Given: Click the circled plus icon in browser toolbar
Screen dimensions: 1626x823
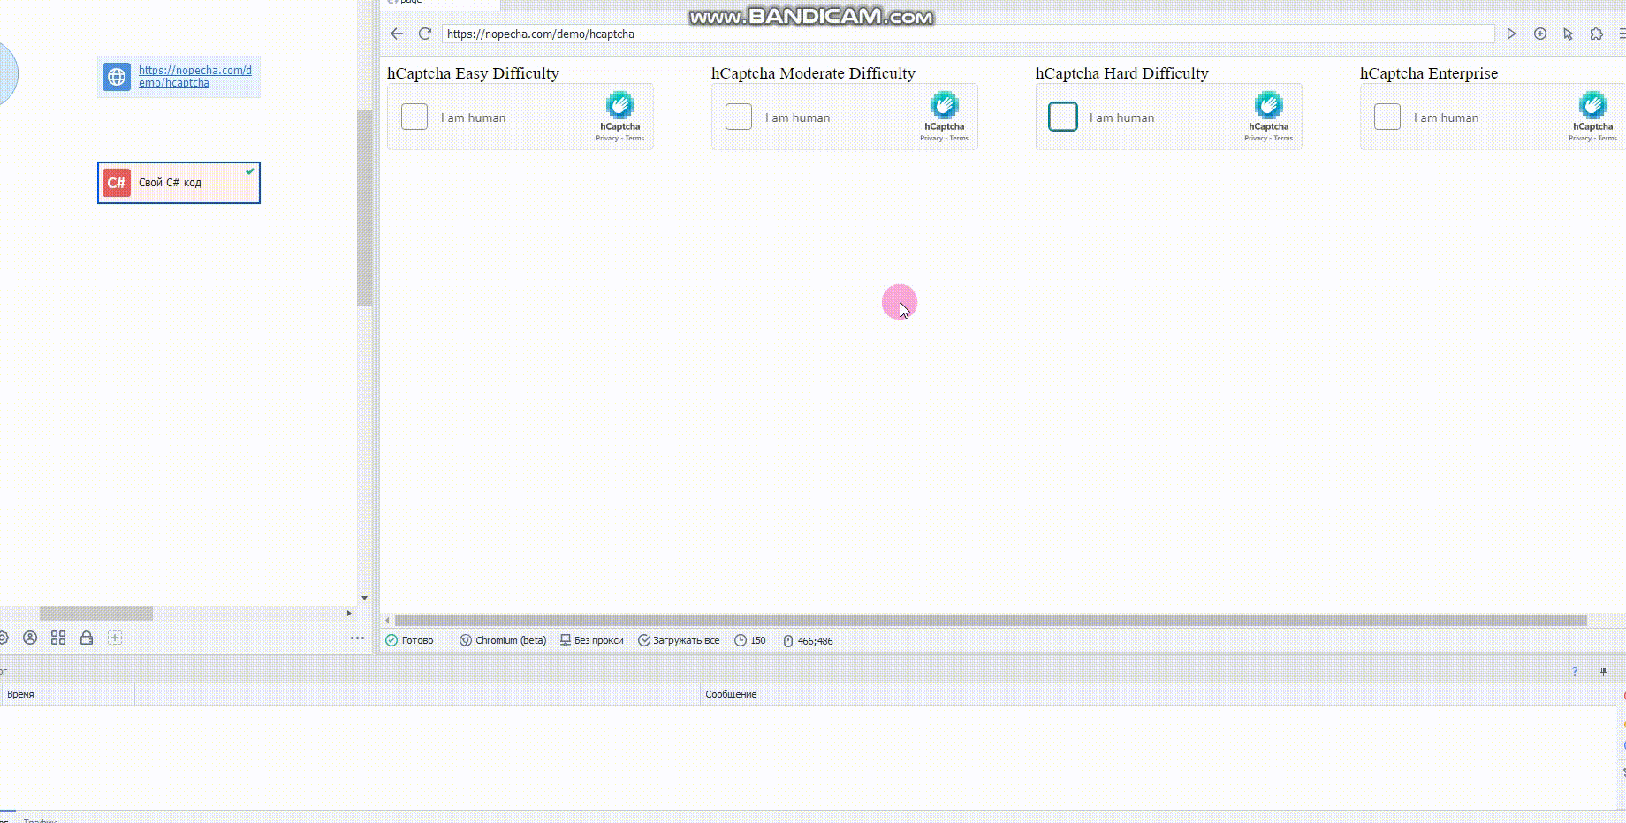Looking at the screenshot, I should [1540, 34].
